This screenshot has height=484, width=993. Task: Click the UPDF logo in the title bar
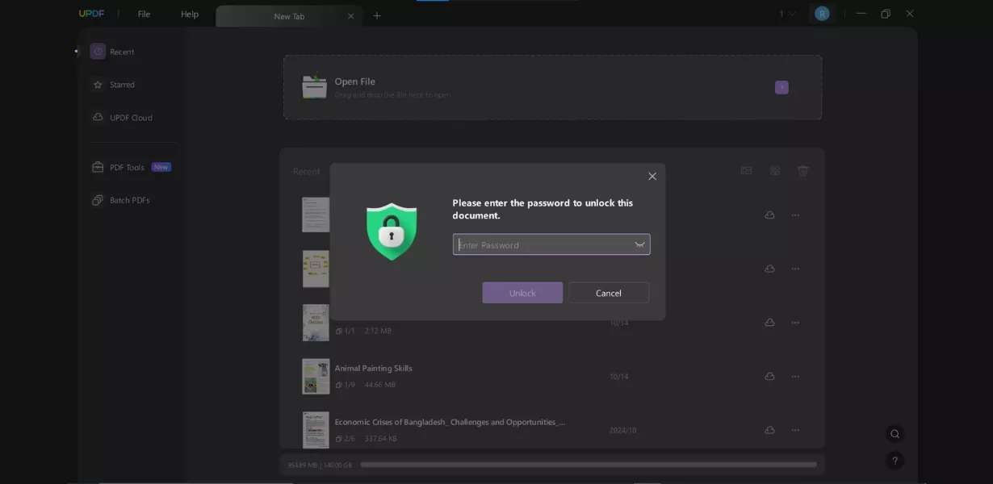[91, 14]
